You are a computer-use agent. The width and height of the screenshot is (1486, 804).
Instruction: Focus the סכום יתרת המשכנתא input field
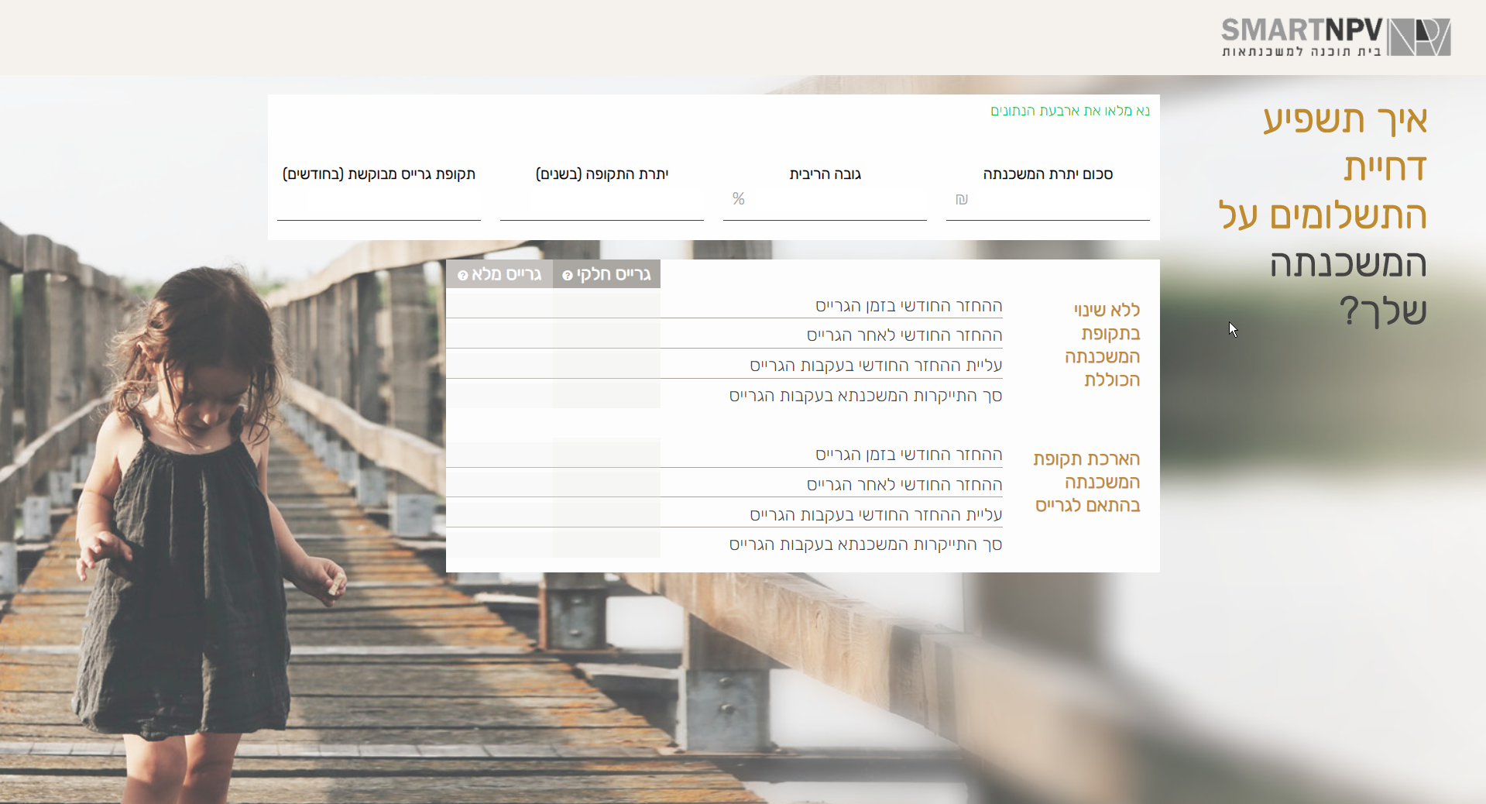pyautogui.click(x=1048, y=202)
